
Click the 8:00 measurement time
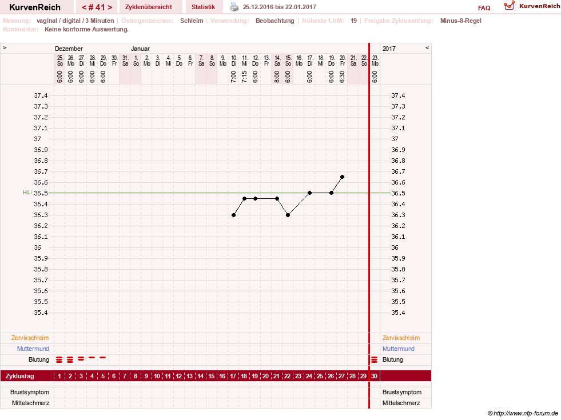point(277,77)
